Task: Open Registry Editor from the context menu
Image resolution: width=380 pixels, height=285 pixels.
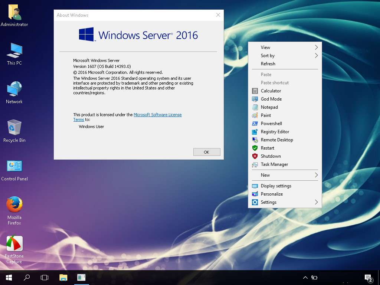Action: pyautogui.click(x=275, y=131)
